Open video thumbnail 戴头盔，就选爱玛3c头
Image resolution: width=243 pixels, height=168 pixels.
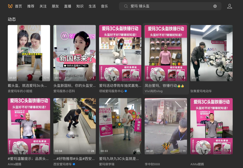[29, 53]
